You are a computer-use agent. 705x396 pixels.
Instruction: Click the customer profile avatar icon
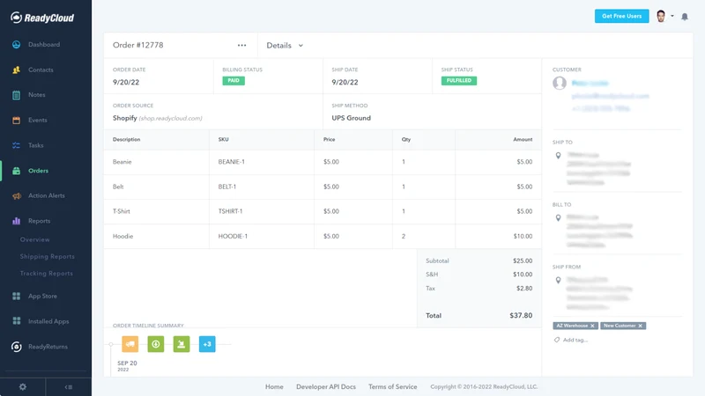[560, 83]
